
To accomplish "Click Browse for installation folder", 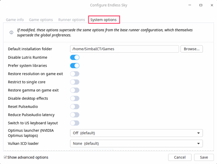I will pyautogui.click(x=191, y=49).
